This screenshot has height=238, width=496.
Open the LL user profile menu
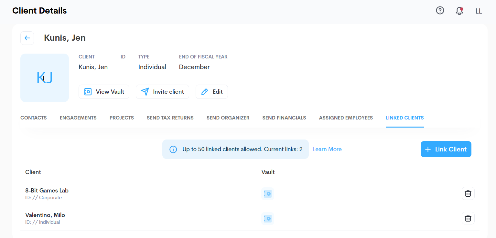[479, 11]
